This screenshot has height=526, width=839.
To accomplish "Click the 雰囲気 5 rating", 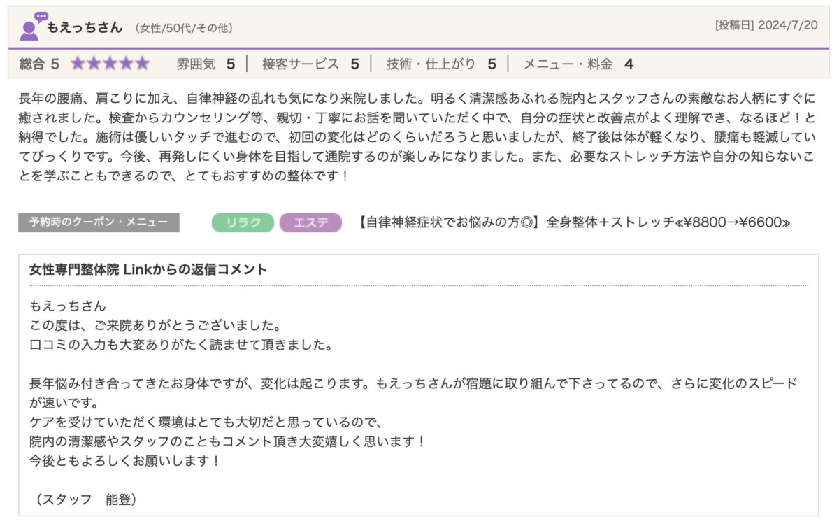I will click(206, 64).
